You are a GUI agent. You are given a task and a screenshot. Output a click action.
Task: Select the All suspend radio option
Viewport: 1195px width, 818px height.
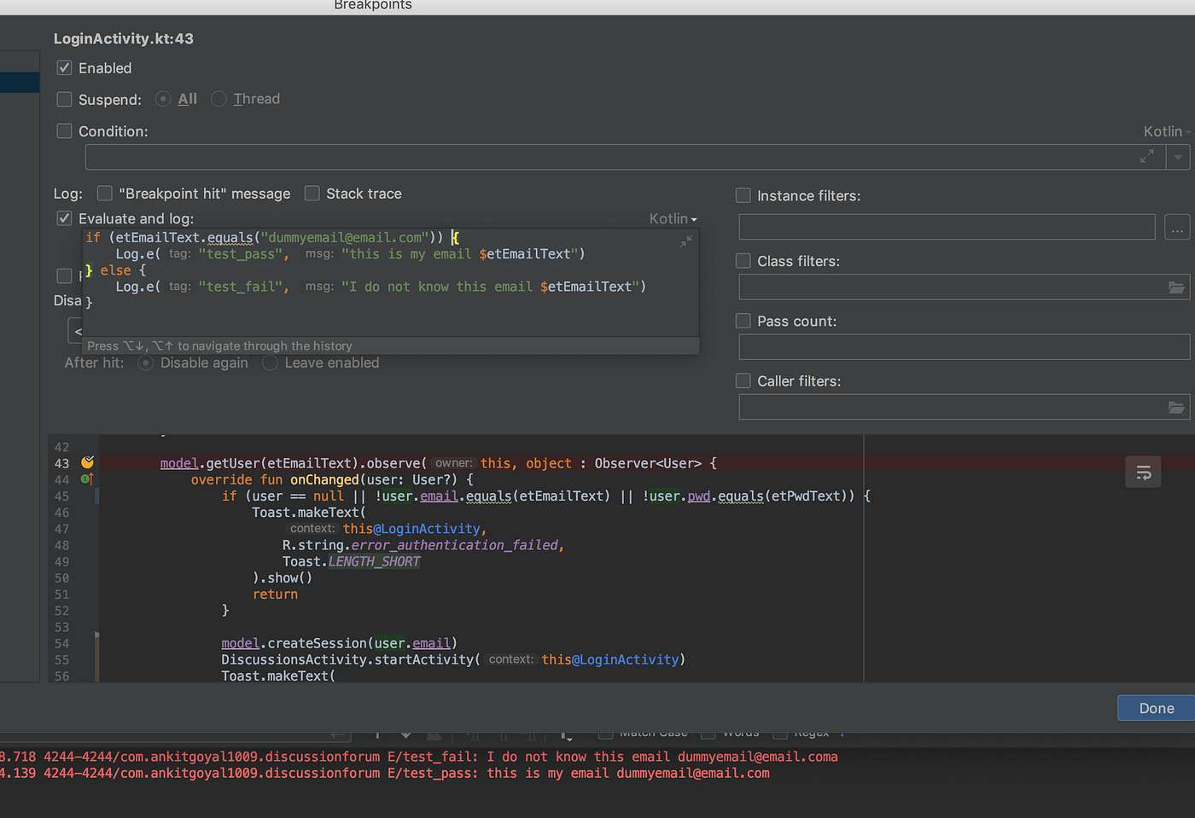click(163, 99)
